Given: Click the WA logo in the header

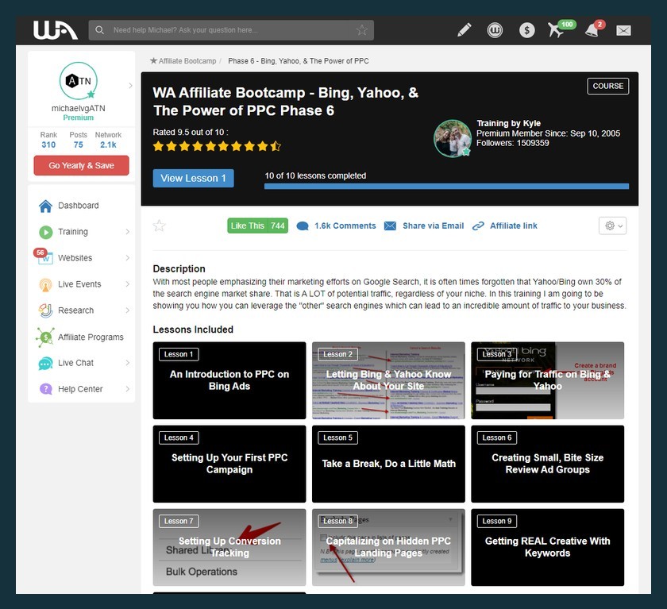Looking at the screenshot, I should coord(56,30).
